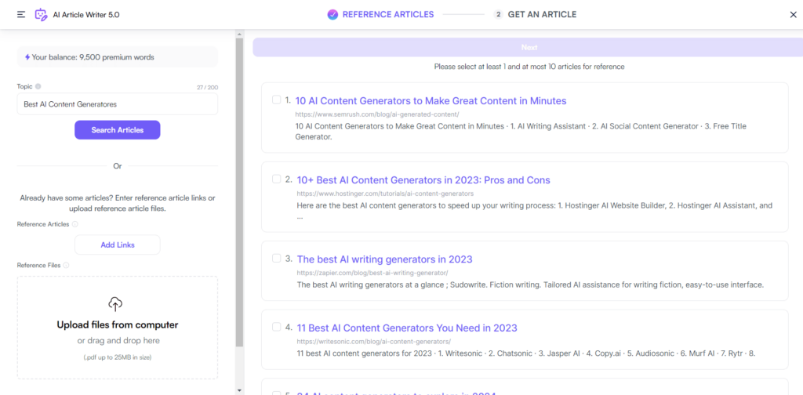This screenshot has width=803, height=395.
Task: Click the Reference Articles step checkmark icon
Action: tap(332, 14)
